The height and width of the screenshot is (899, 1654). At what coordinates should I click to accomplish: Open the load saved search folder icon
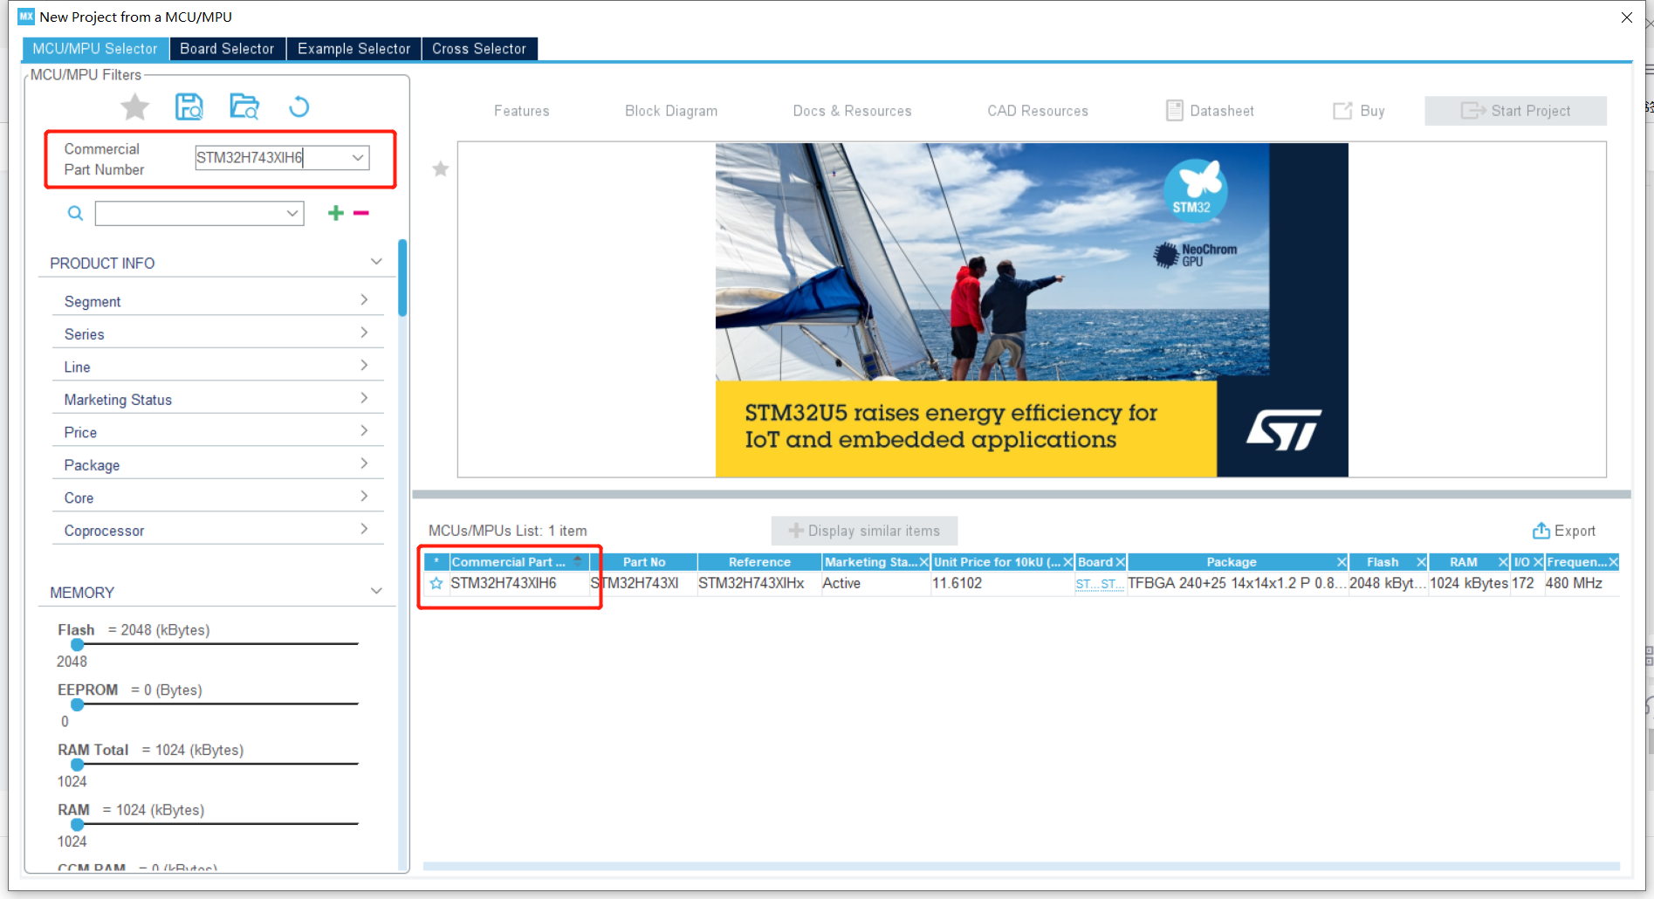point(244,106)
